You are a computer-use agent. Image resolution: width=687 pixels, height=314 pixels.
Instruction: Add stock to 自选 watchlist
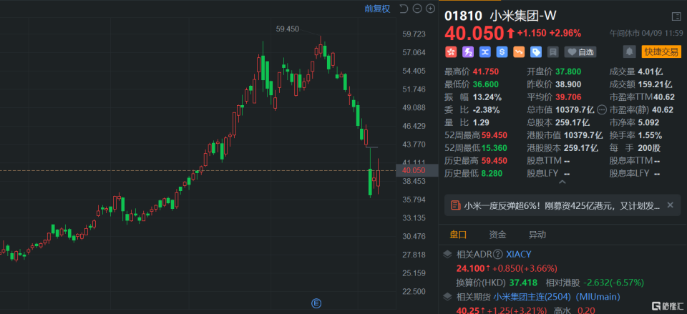click(580, 52)
